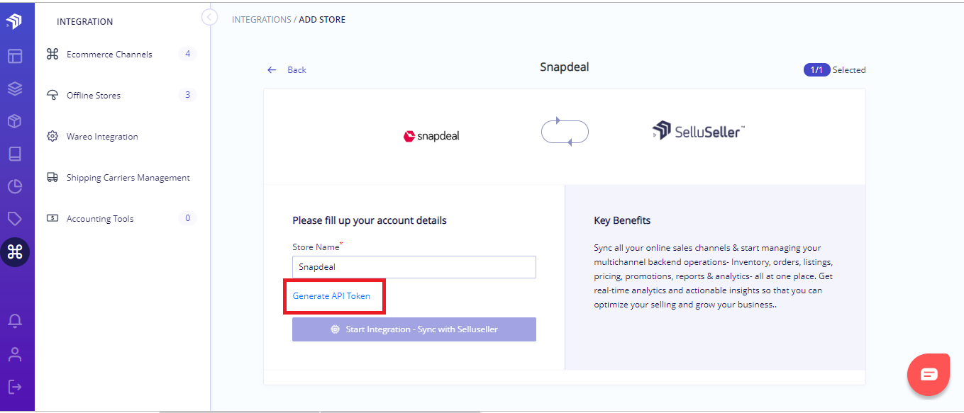Viewport: 964px width, 413px height.
Task: Open the box package icon in the sidebar
Action: (x=15, y=121)
